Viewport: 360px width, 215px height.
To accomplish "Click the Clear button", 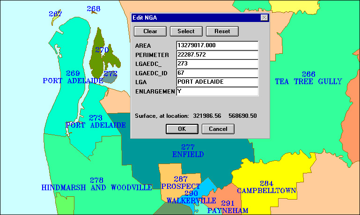I will [150, 31].
